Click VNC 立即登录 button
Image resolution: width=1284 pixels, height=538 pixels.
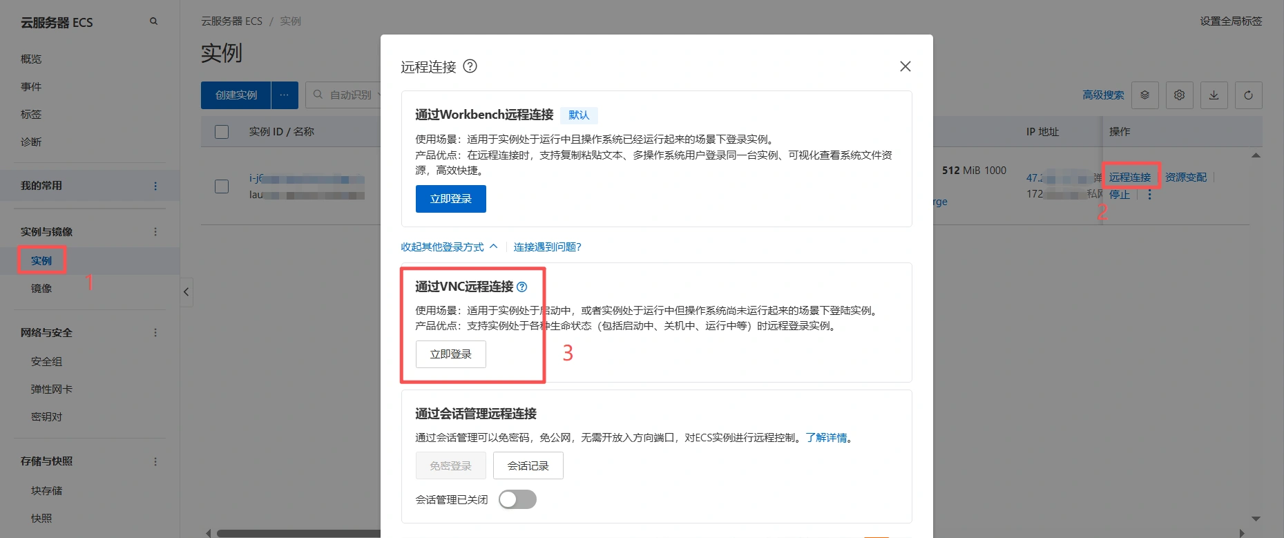click(x=451, y=354)
